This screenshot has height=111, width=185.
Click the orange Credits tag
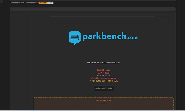pyautogui.click(x=43, y=3)
